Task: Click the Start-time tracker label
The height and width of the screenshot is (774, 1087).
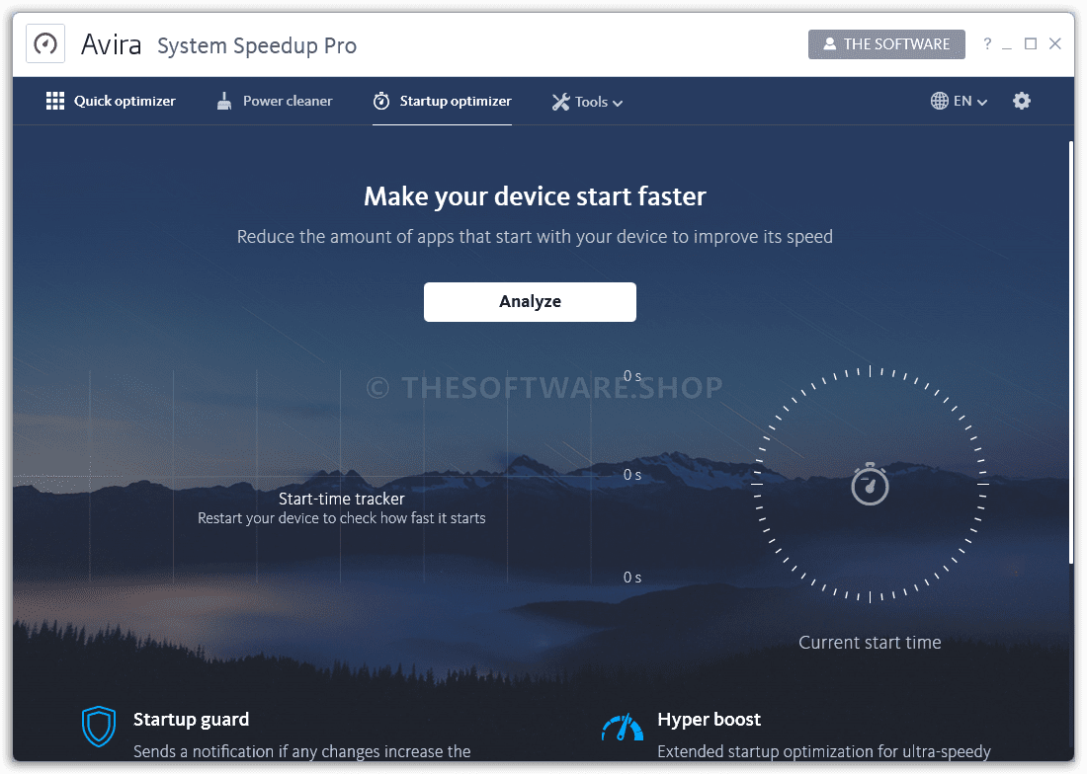Action: [342, 499]
